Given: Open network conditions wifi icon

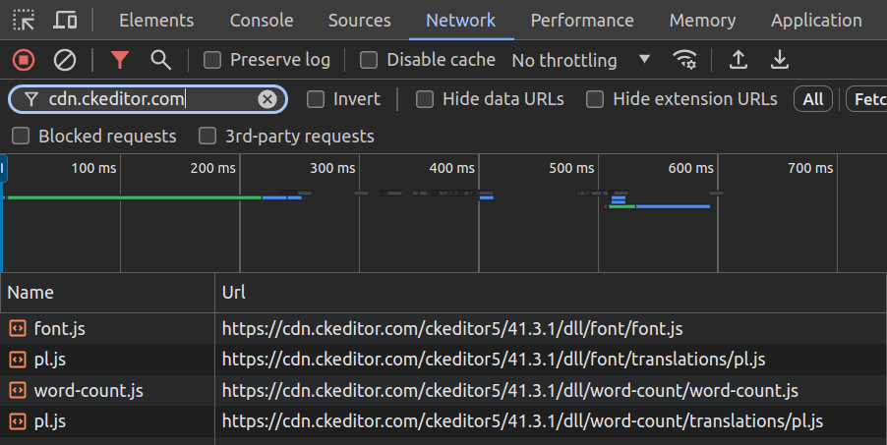Looking at the screenshot, I should click(x=684, y=60).
